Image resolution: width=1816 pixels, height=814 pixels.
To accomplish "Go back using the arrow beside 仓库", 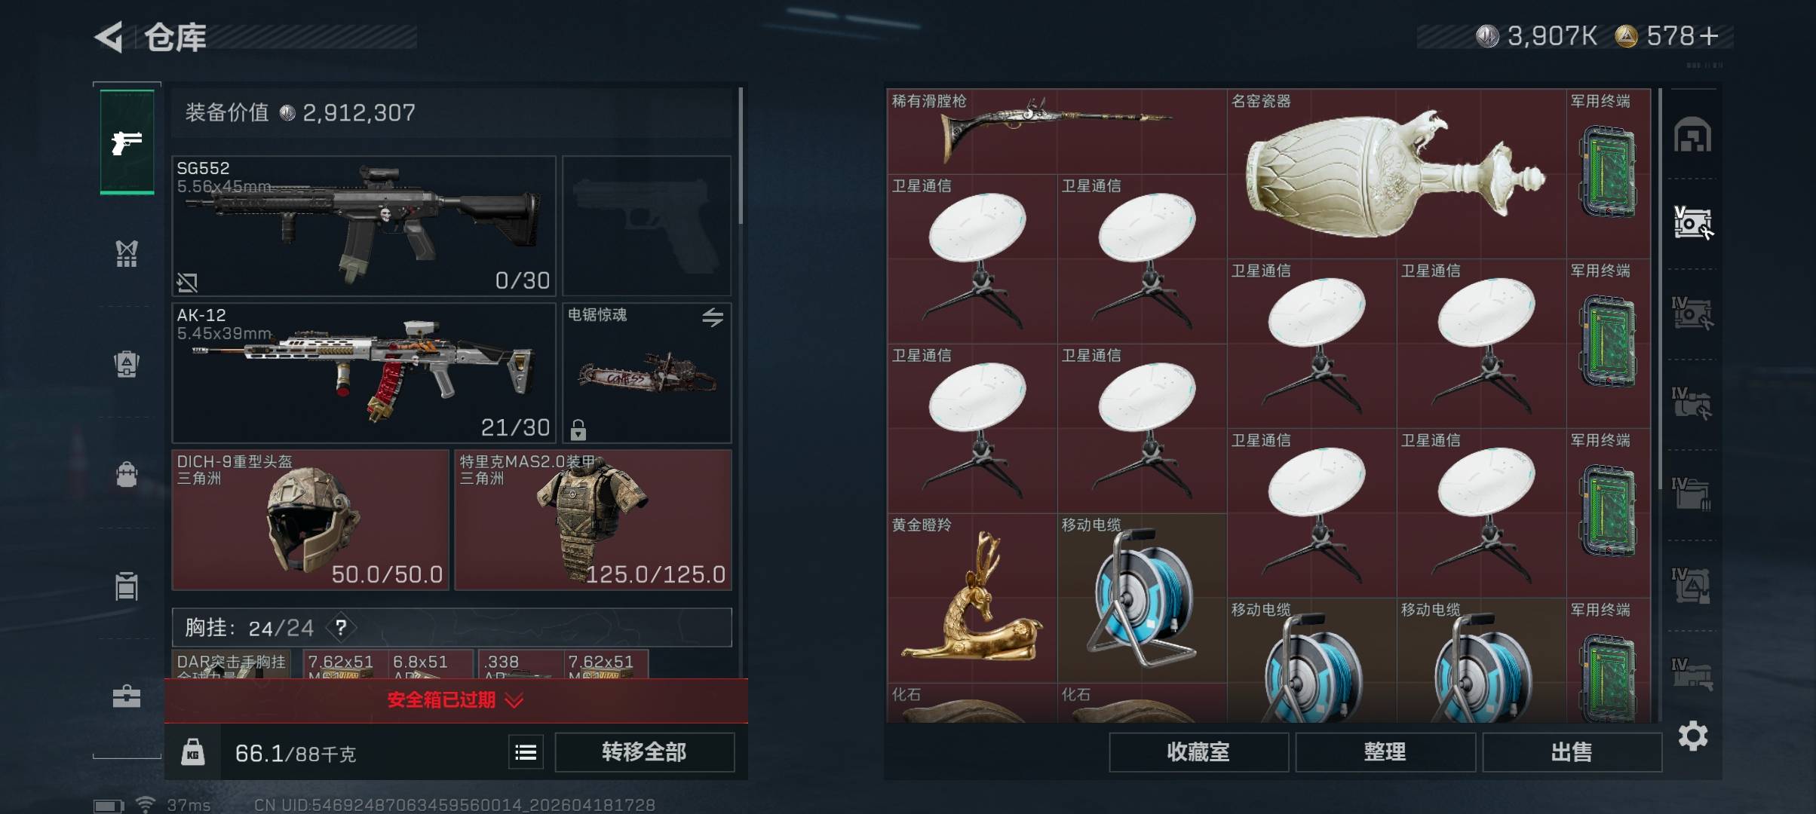I will [x=109, y=36].
